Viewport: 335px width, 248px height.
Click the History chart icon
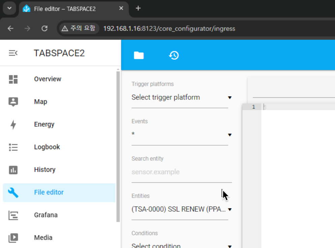click(x=13, y=170)
